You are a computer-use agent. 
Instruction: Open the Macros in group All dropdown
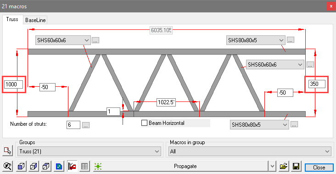pyautogui.click(x=250, y=152)
